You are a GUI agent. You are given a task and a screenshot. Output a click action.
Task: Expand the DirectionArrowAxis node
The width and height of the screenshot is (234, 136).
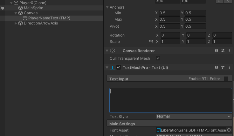point(16,23)
